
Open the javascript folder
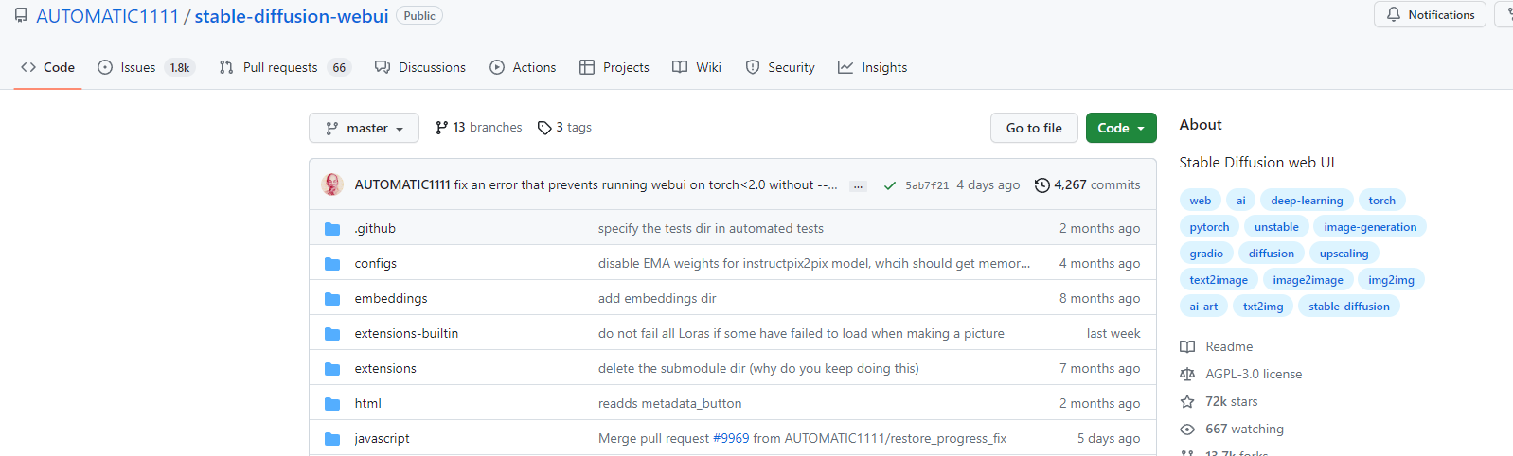(382, 438)
